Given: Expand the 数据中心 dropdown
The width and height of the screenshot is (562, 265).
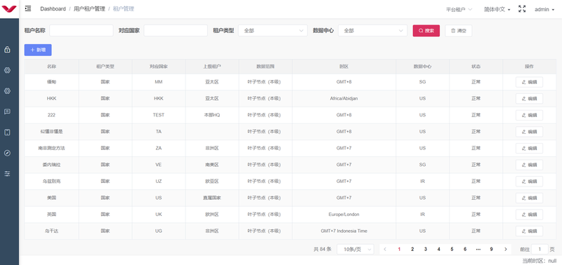Looking at the screenshot, I should click(x=373, y=31).
